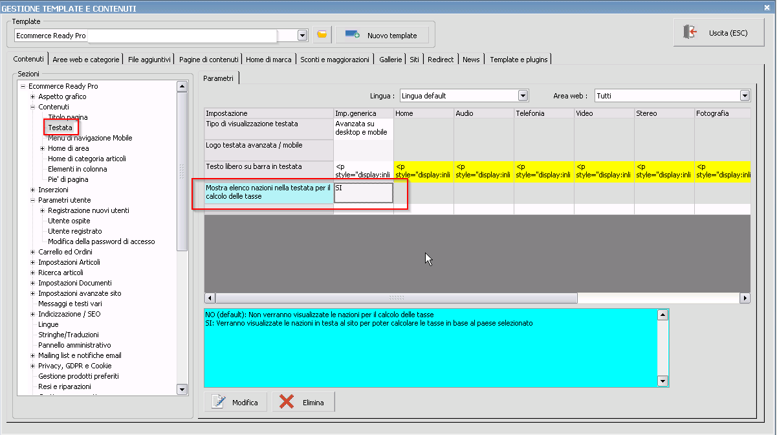Open the Template e plugins tab

518,60
